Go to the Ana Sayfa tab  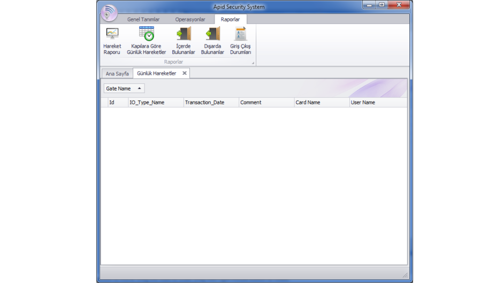(117, 73)
